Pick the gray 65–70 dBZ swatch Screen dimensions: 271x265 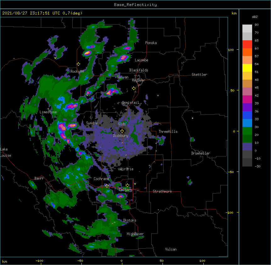coord(247,36)
